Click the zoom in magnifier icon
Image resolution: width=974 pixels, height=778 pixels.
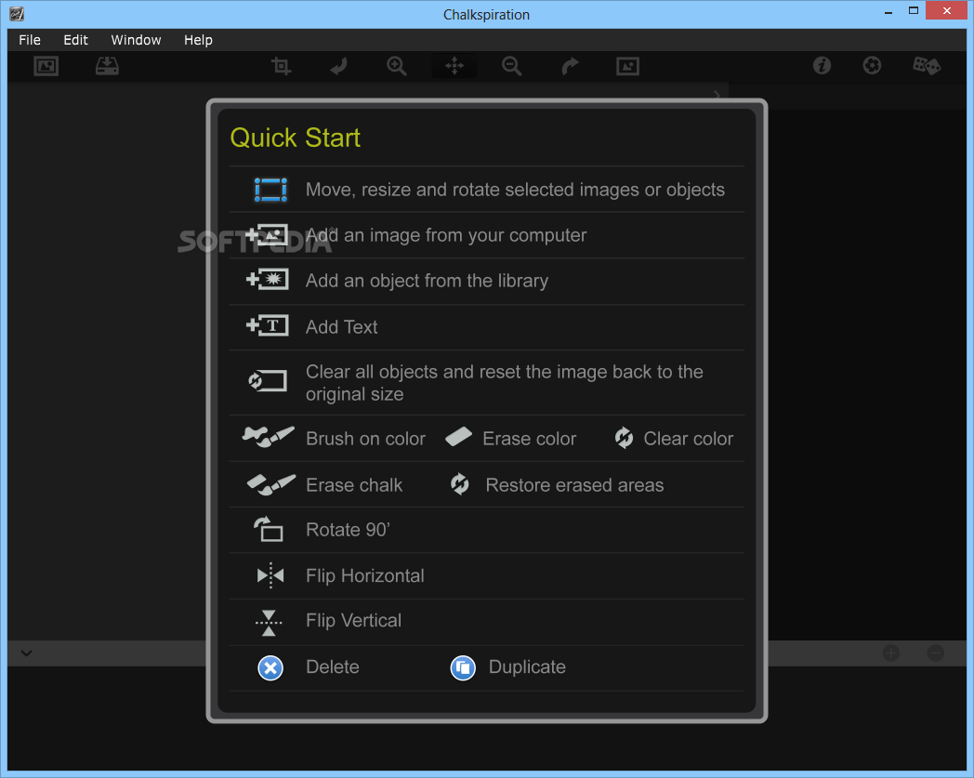[x=396, y=66]
